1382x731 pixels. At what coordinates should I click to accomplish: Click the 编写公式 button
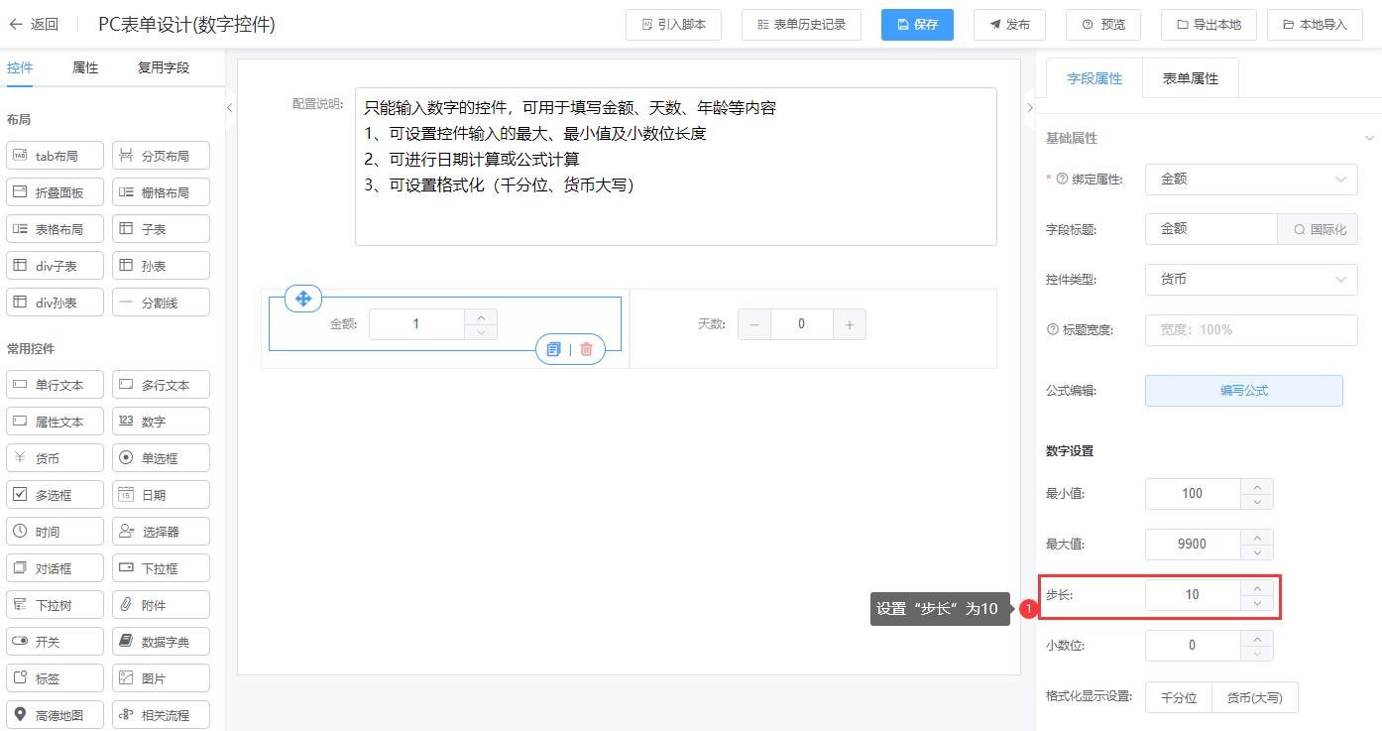pyautogui.click(x=1243, y=391)
